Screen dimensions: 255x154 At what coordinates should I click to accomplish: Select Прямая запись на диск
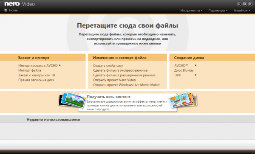36,80
